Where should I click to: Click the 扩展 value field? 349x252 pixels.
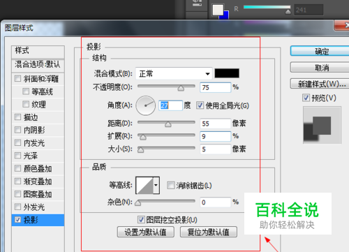coord(216,136)
